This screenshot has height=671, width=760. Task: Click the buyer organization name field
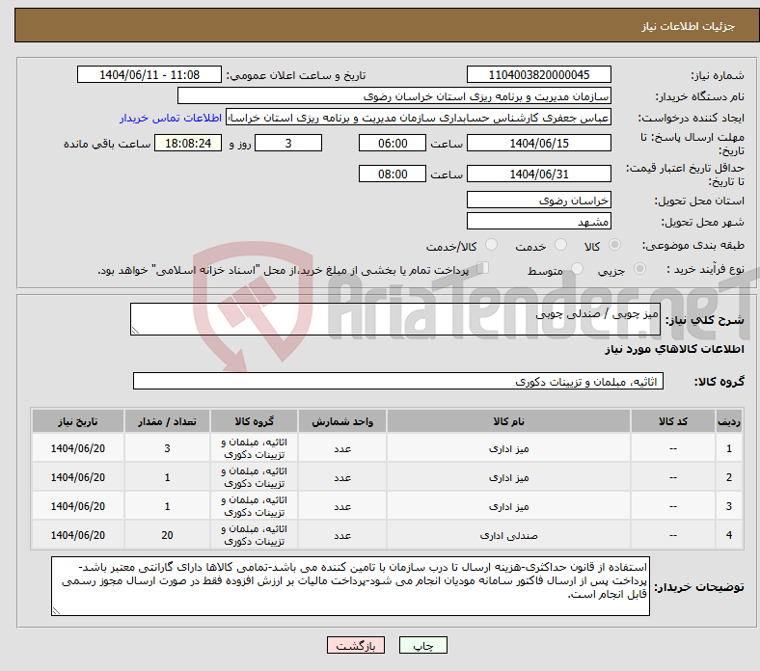[x=394, y=96]
